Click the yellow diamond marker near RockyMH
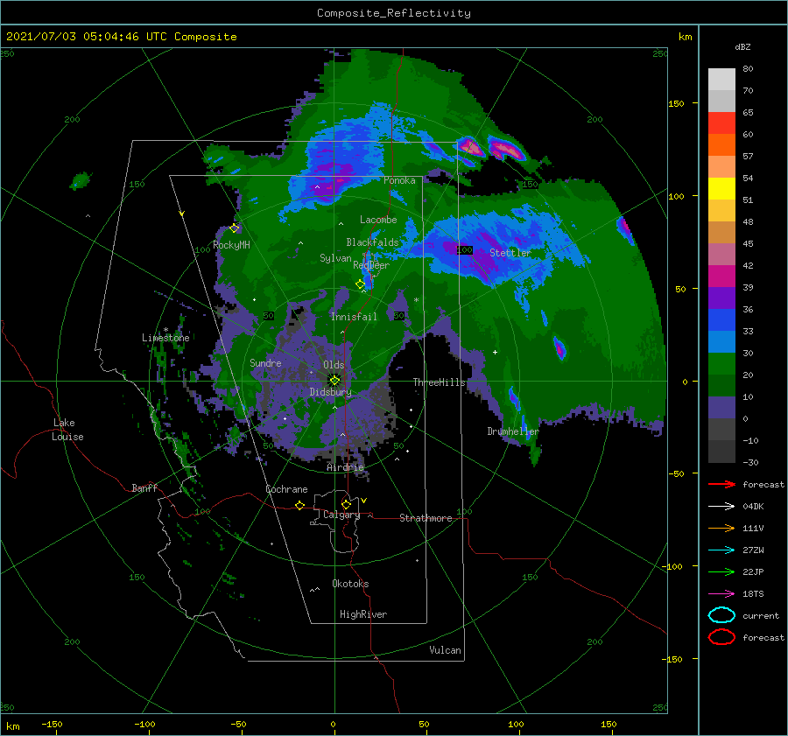Viewport: 788px width, 736px height. 234,228
